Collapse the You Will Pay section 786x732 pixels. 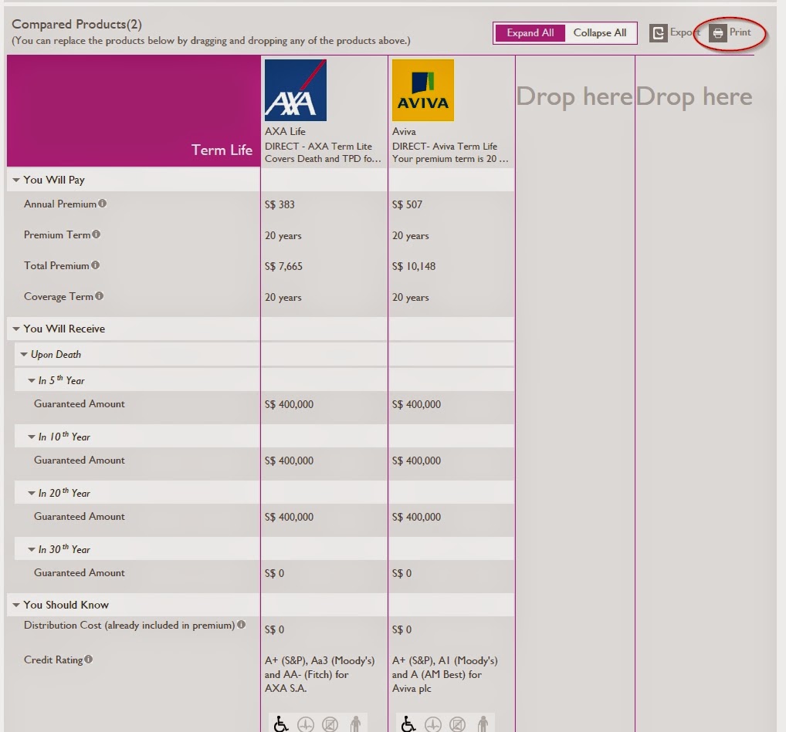(16, 180)
